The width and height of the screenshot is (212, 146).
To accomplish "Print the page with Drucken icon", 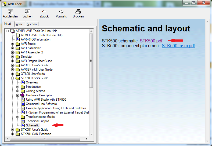I will pos(78,12).
